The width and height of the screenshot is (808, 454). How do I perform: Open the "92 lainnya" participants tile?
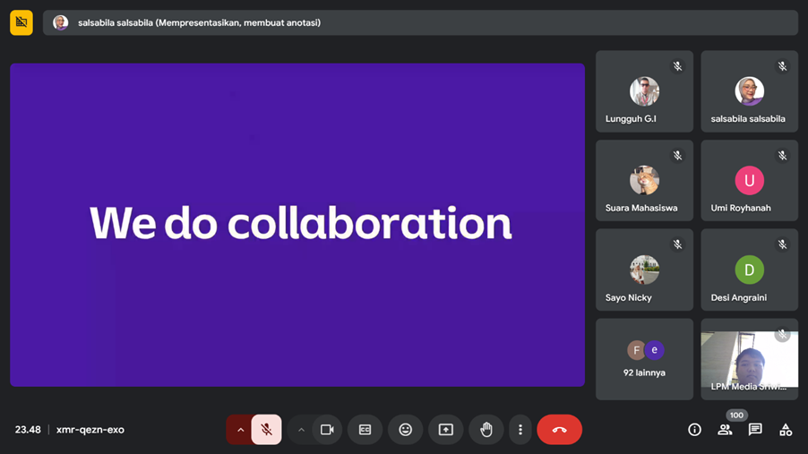point(644,359)
